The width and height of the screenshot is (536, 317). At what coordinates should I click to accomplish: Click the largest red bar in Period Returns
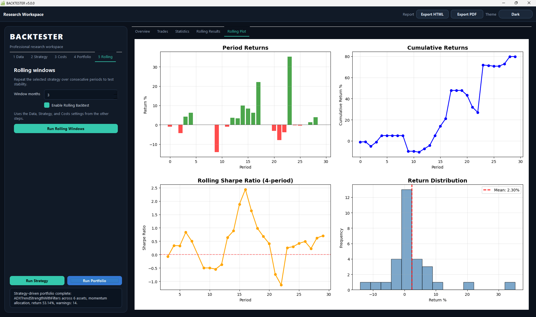[217, 138]
